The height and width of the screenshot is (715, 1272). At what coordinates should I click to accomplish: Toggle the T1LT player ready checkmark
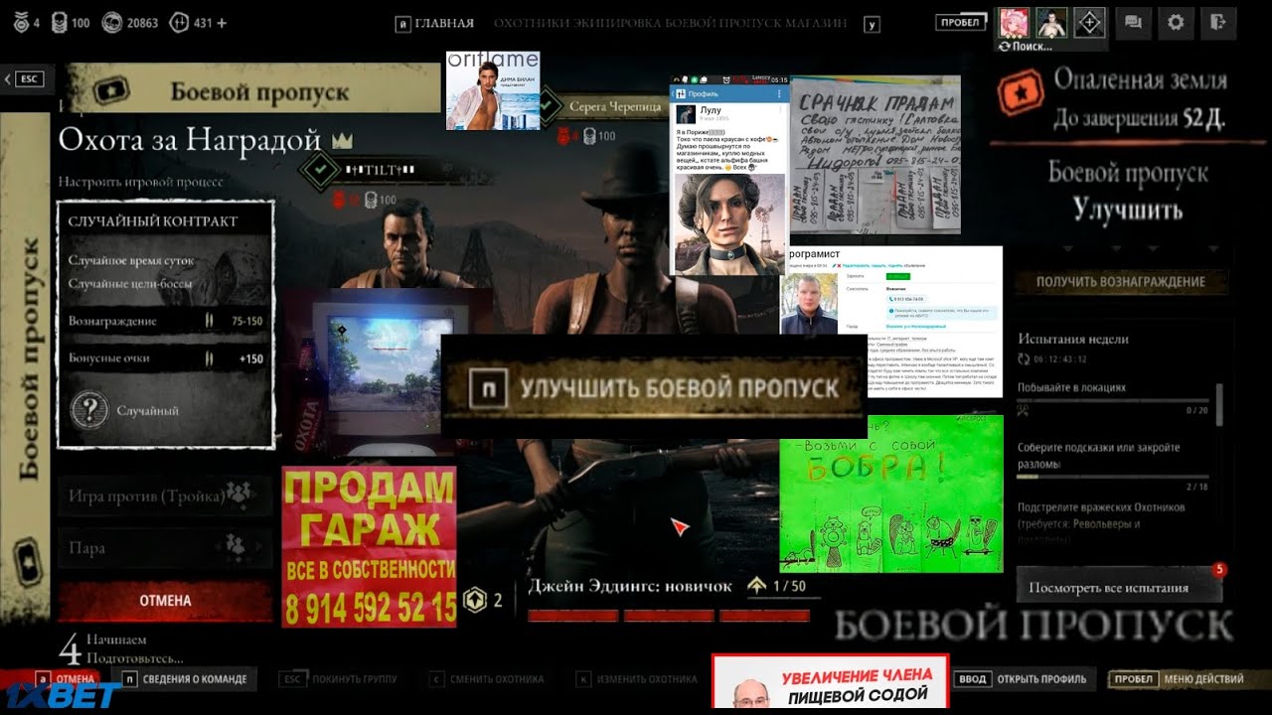click(x=320, y=171)
